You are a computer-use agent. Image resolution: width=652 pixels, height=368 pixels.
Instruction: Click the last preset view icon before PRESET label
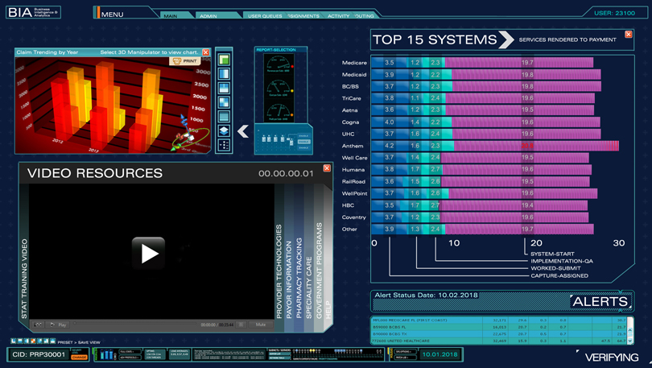click(x=53, y=341)
